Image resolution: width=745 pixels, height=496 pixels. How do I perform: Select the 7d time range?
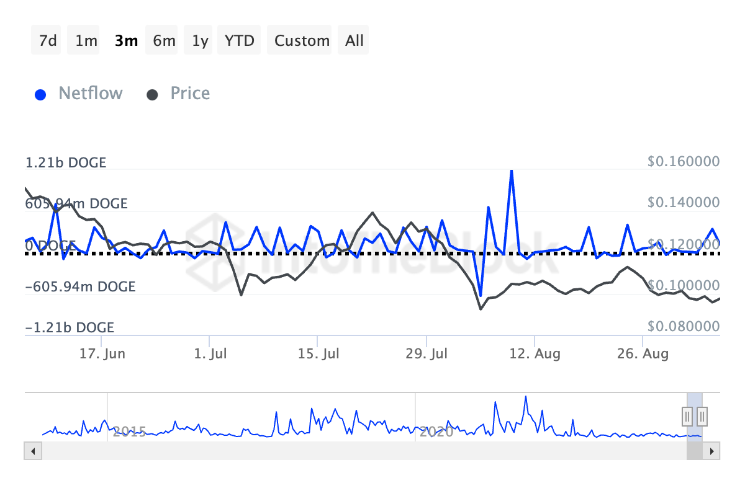(48, 41)
